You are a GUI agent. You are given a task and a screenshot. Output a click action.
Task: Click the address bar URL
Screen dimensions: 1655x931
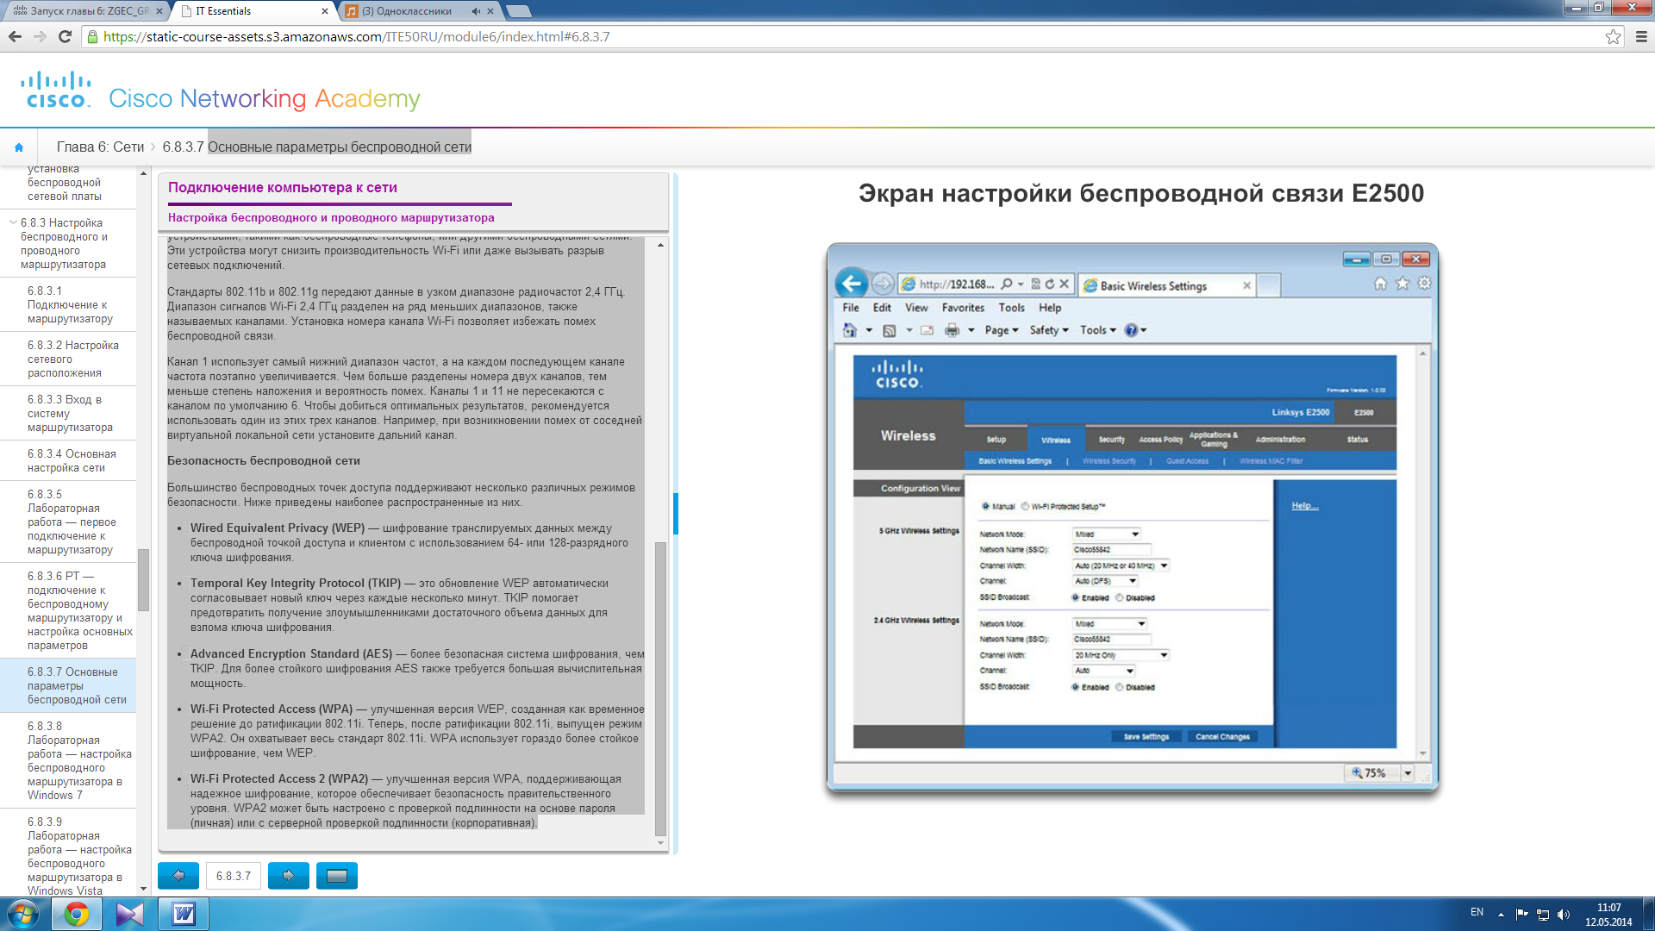tap(357, 37)
